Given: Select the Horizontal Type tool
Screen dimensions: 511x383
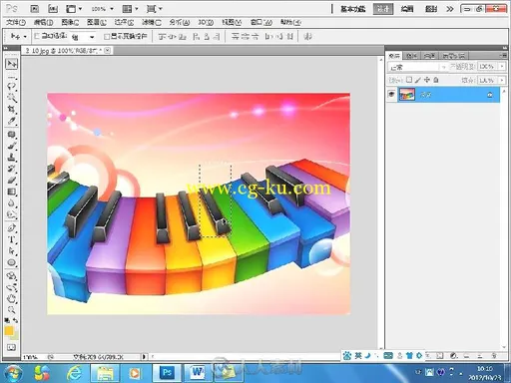Looking at the screenshot, I should (x=12, y=239).
